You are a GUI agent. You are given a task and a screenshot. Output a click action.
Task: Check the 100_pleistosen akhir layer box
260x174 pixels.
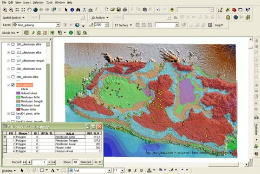pos(13,44)
